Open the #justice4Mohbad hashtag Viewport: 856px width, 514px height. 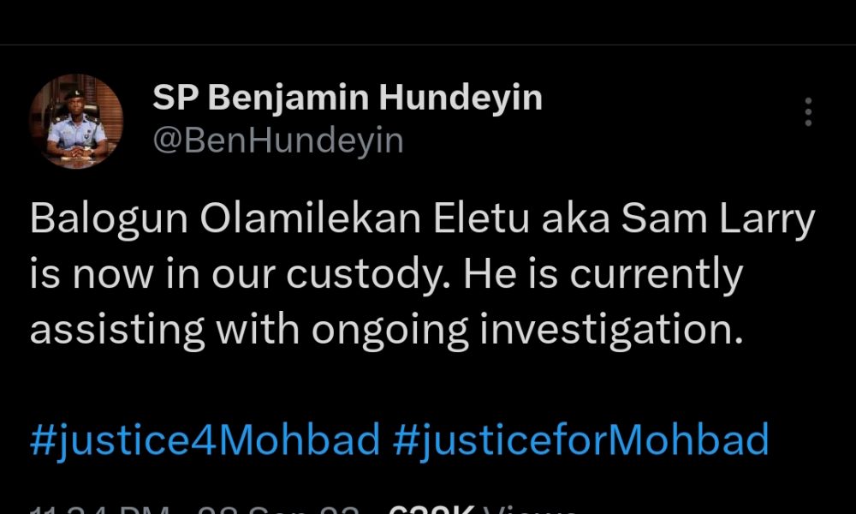(205, 440)
